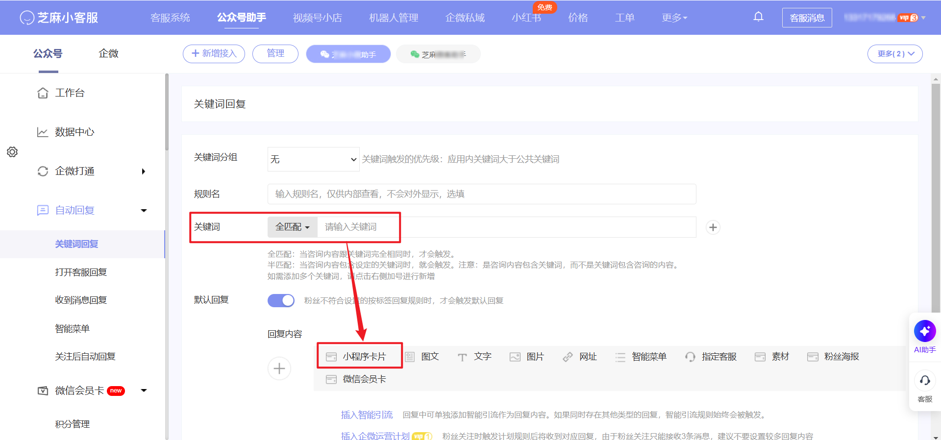Toggle the 默认回复 switch
This screenshot has width=941, height=440.
point(281,300)
